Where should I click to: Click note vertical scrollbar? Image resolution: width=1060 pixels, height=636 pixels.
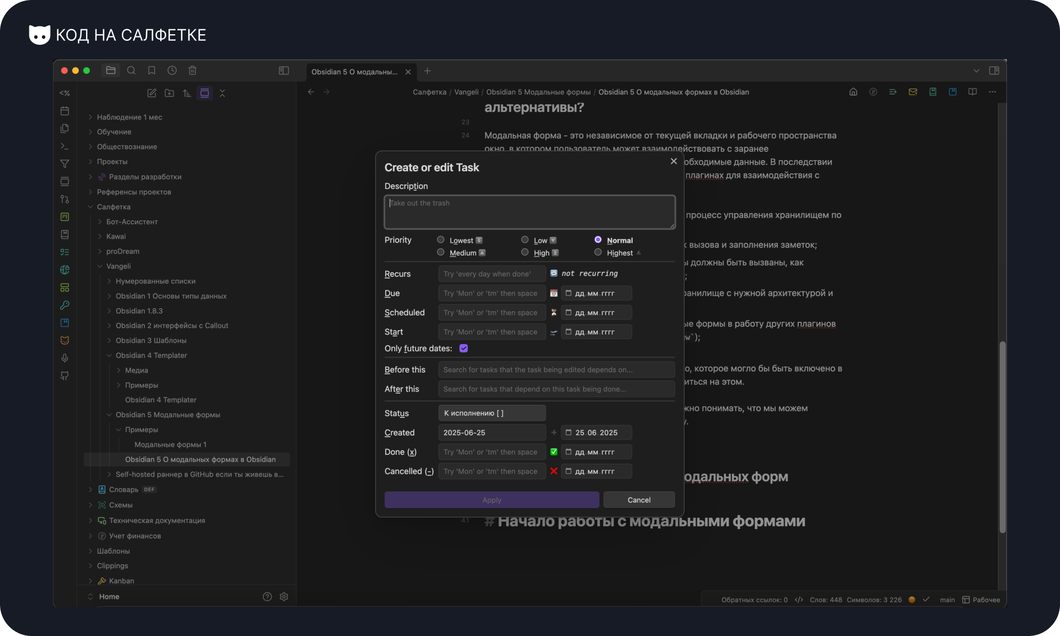pyautogui.click(x=1003, y=437)
